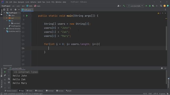Open Project panel gear options
The height and width of the screenshot is (95, 170).
click(x=15, y=10)
